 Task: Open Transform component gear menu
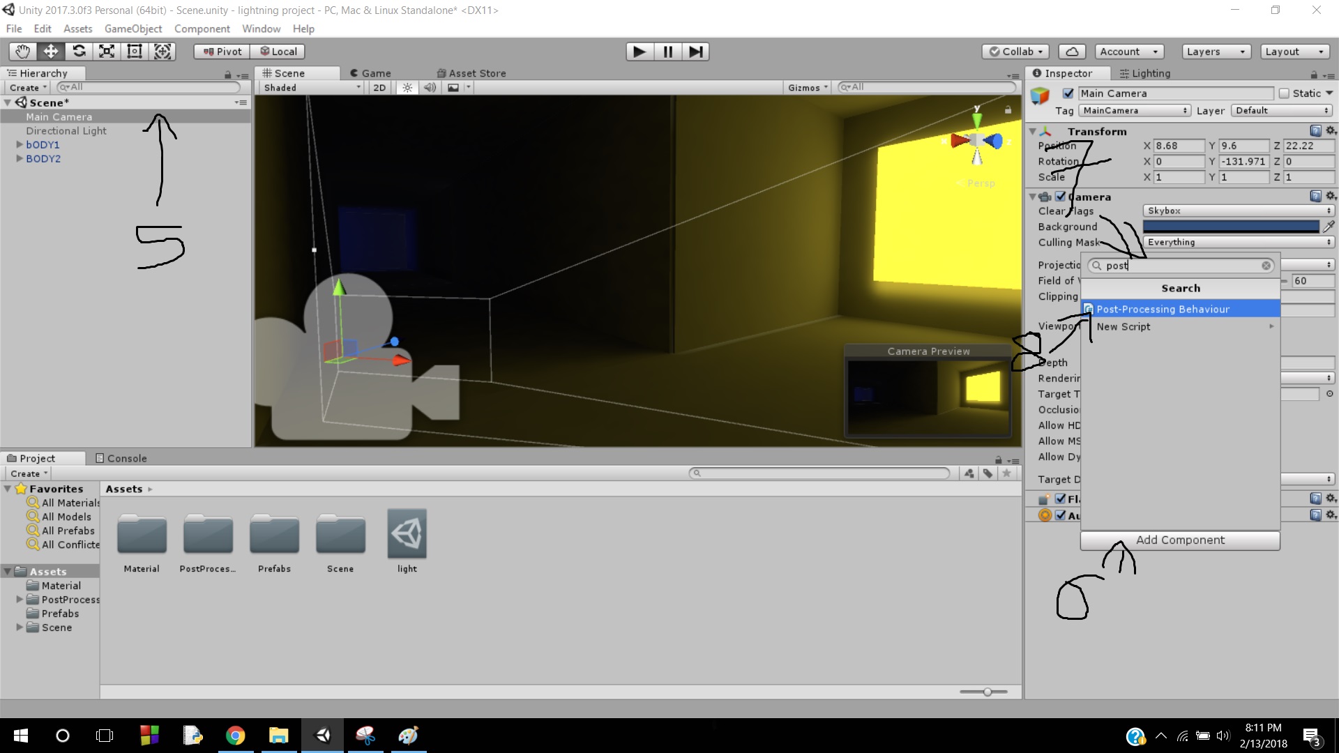click(x=1331, y=131)
